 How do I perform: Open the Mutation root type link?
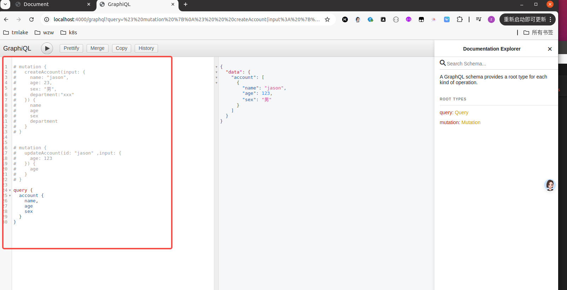[x=471, y=123]
